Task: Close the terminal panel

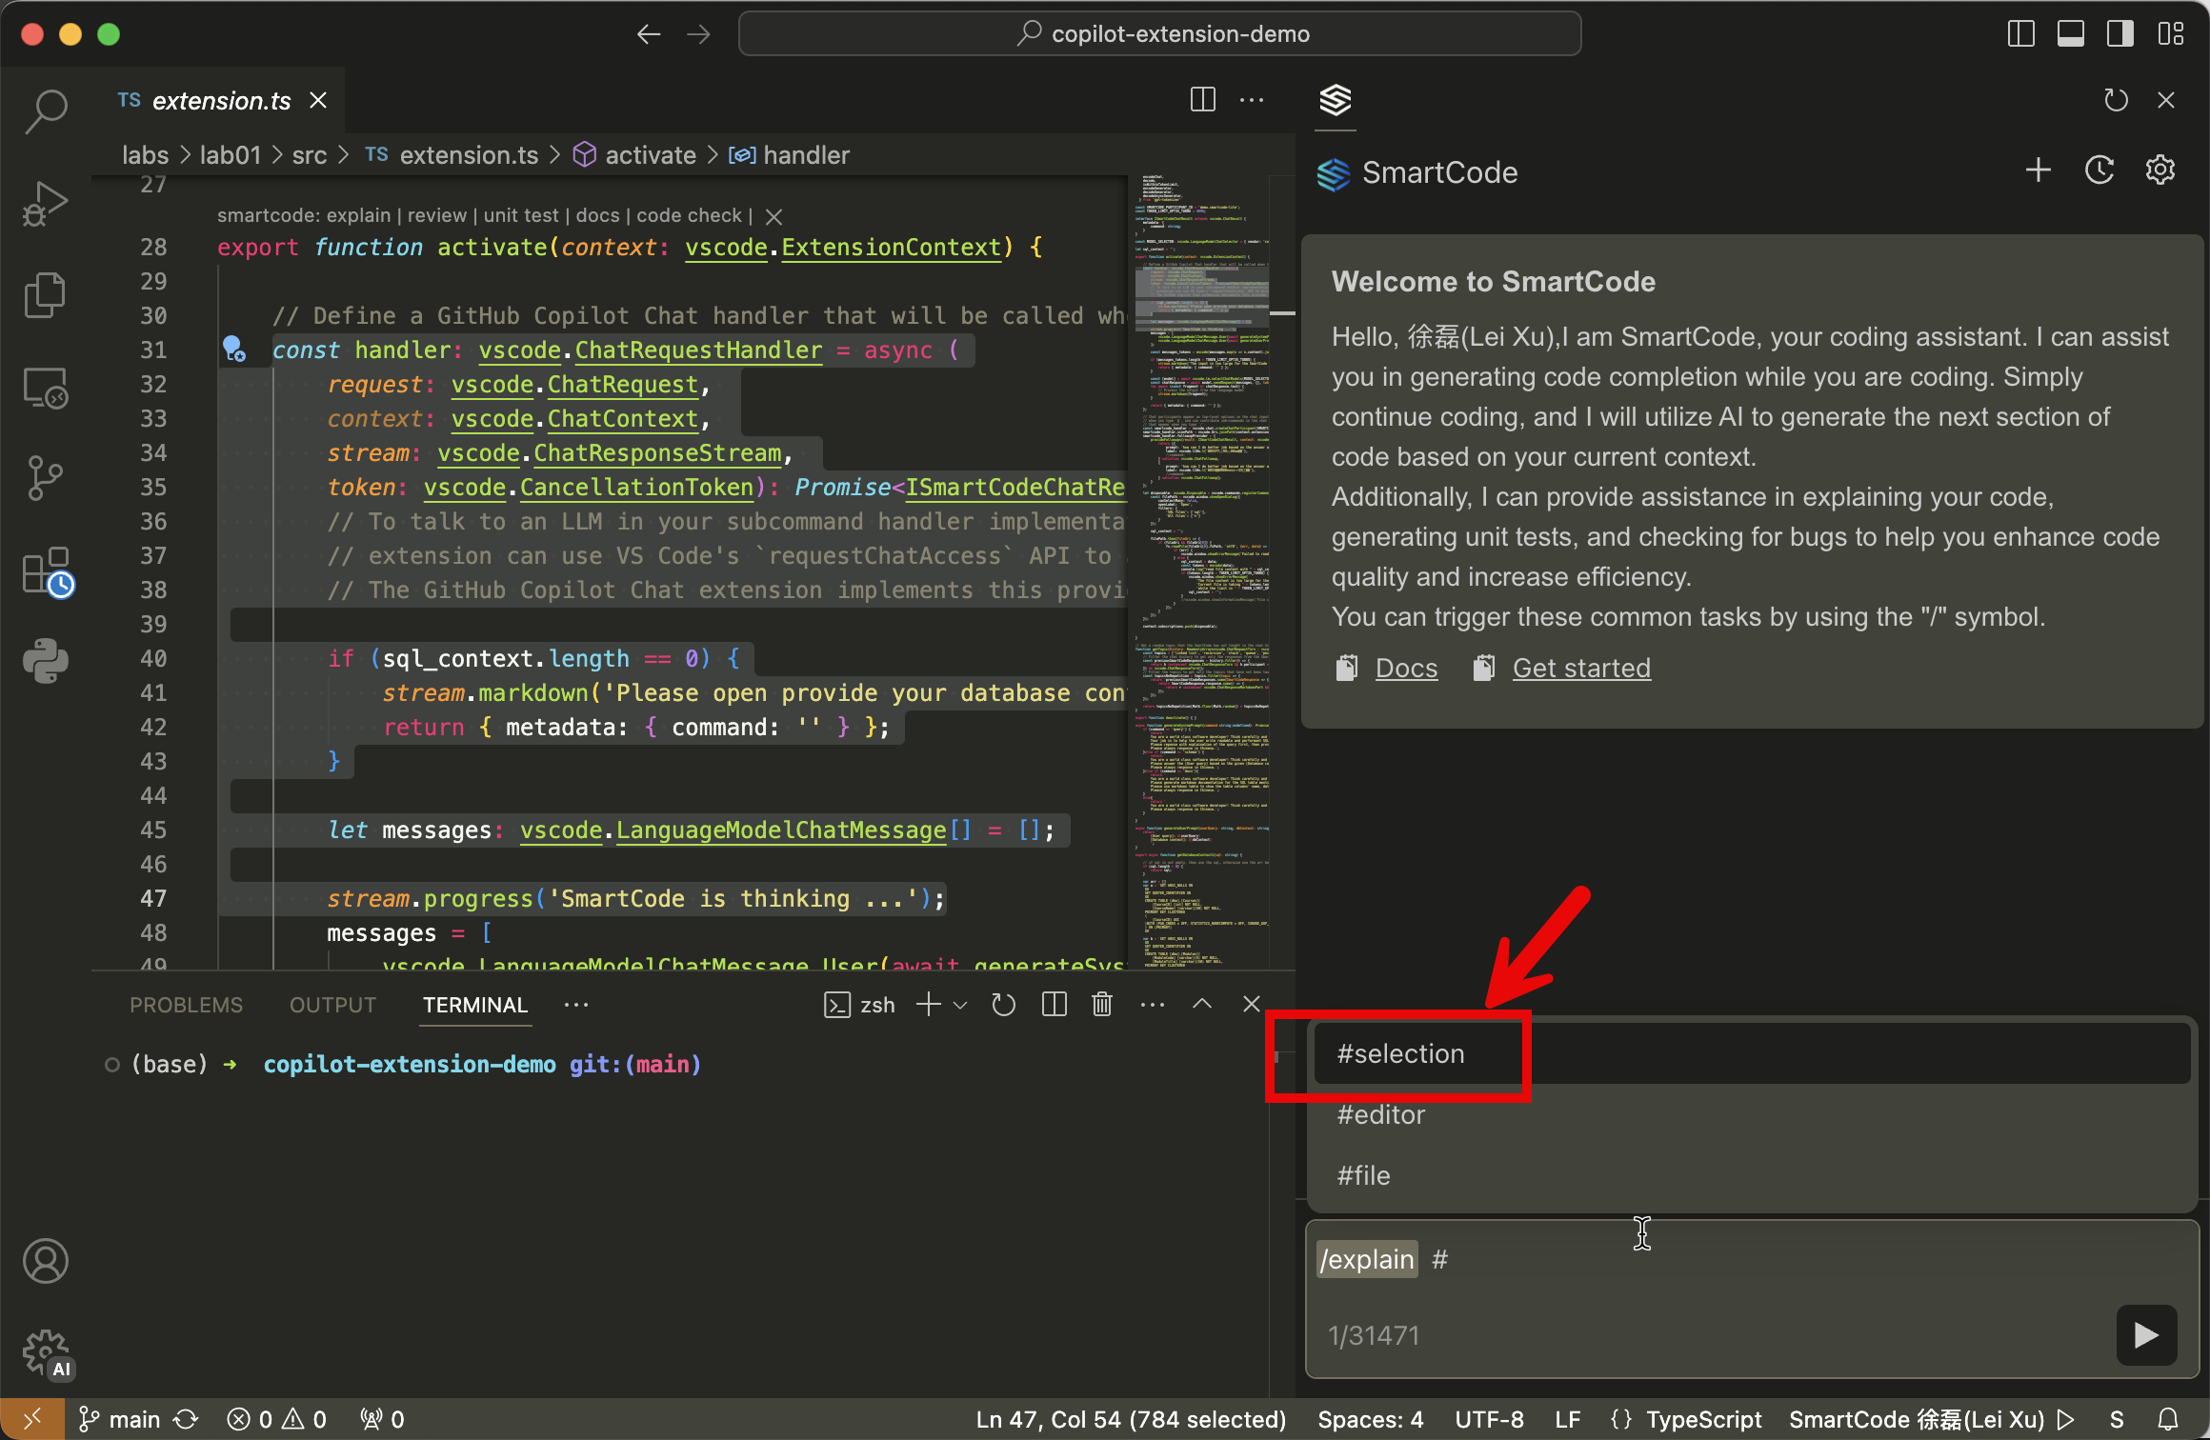Action: (1252, 1004)
